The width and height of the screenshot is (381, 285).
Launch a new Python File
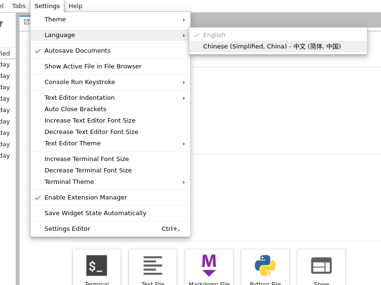tap(265, 266)
